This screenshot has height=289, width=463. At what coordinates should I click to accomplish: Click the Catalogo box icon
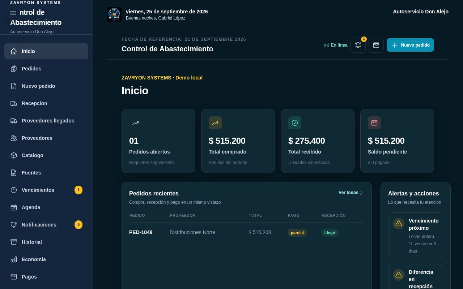(14, 155)
